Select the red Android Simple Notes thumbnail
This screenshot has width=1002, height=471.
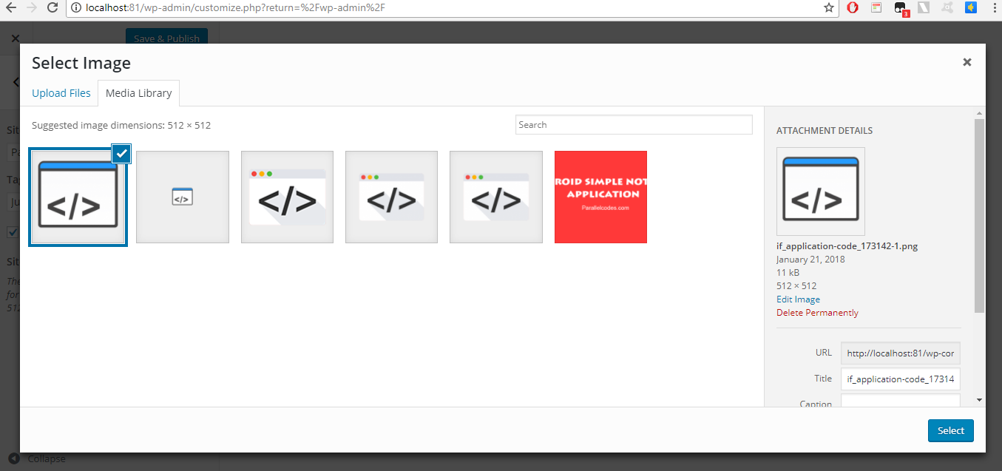pyautogui.click(x=600, y=197)
